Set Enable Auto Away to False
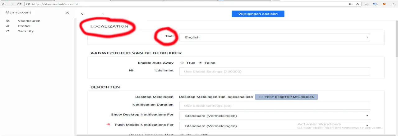Viewport: 398px width, 136px height. click(x=200, y=63)
